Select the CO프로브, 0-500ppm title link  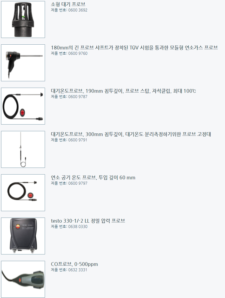[x=74, y=264]
